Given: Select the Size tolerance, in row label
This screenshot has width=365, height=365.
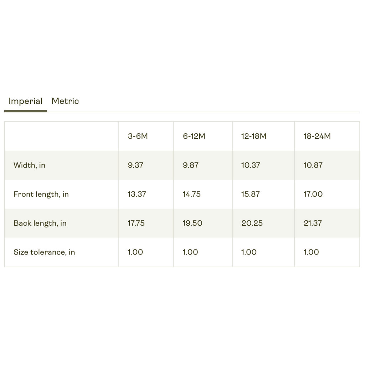Looking at the screenshot, I should pos(44,252).
